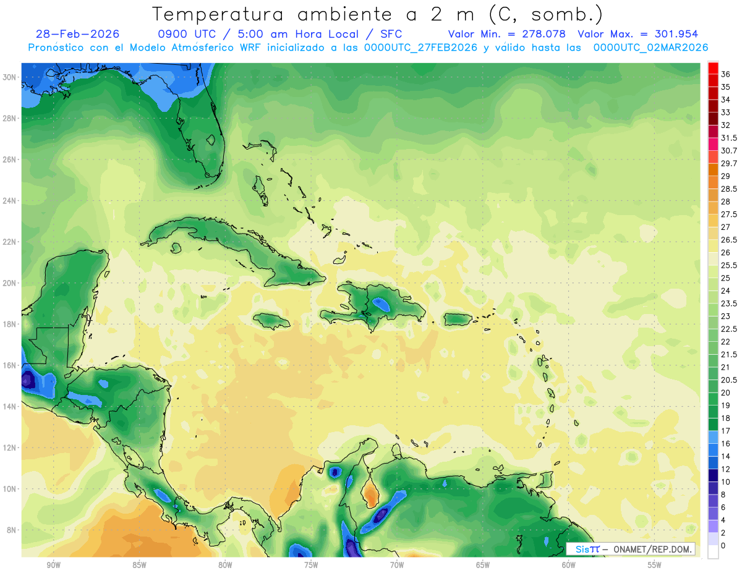Viewport: 742px width, 573px height.
Task: Select the color scale value 21.5
Action: 729,354
